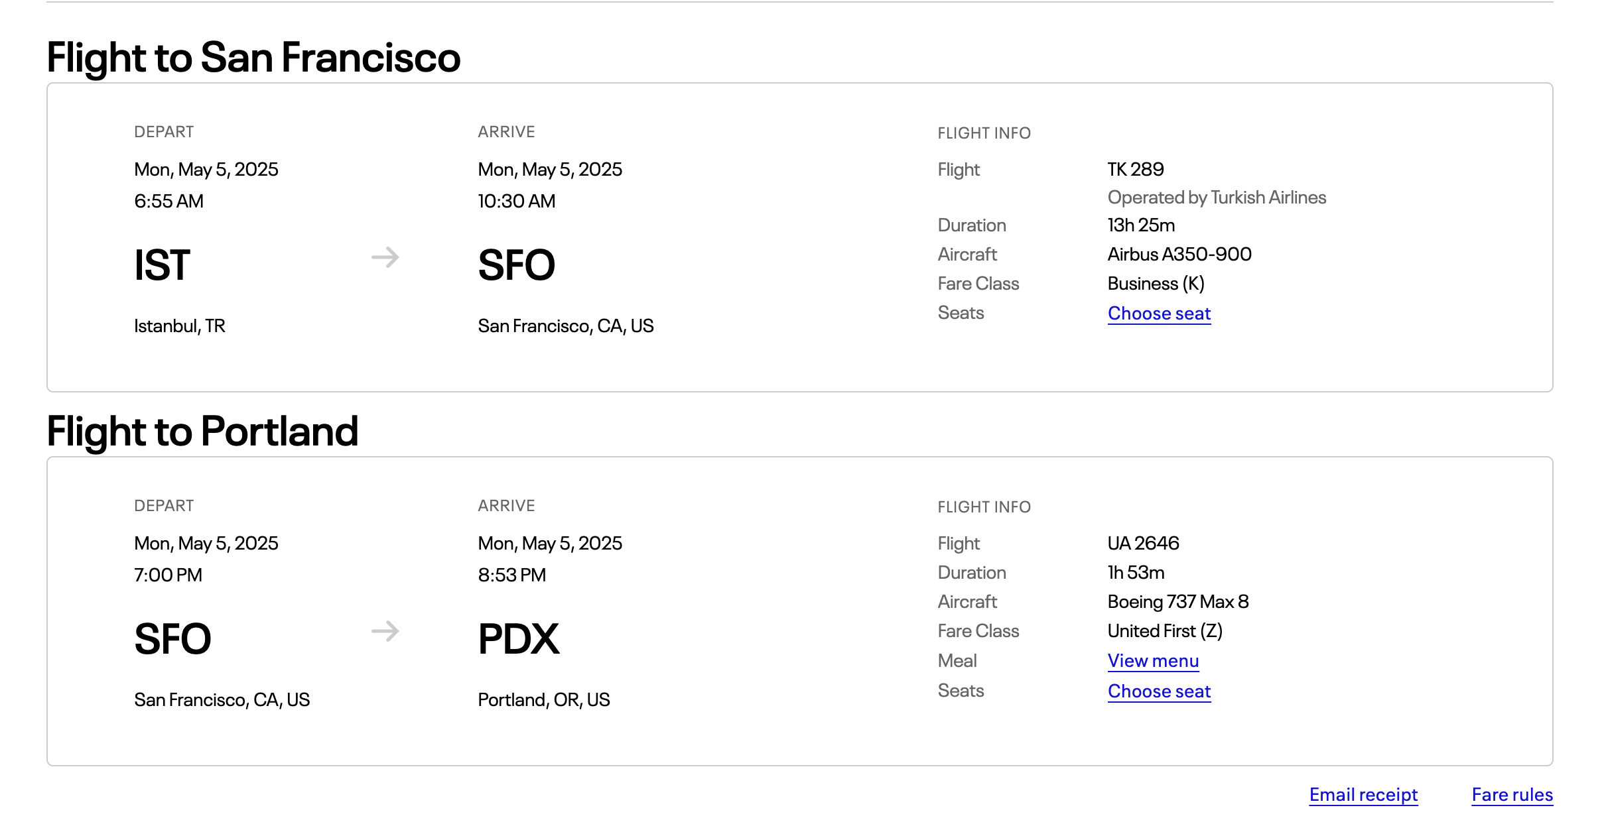The width and height of the screenshot is (1604, 830).
Task: Open the Fare rules link
Action: [x=1512, y=795]
